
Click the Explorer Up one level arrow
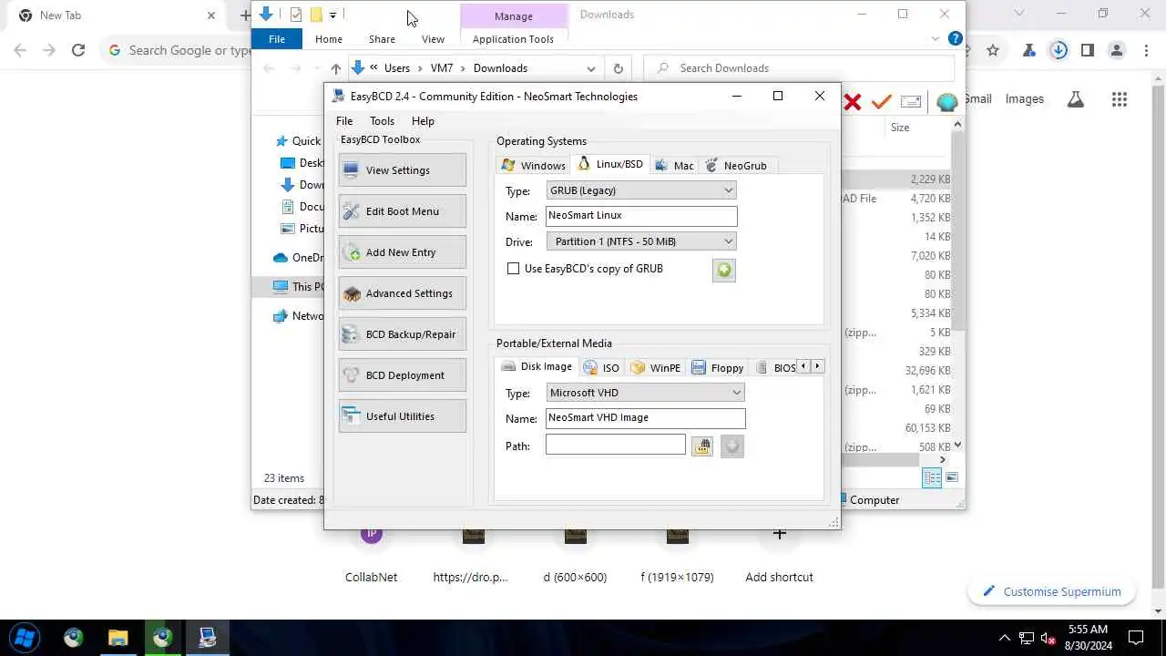pos(336,68)
